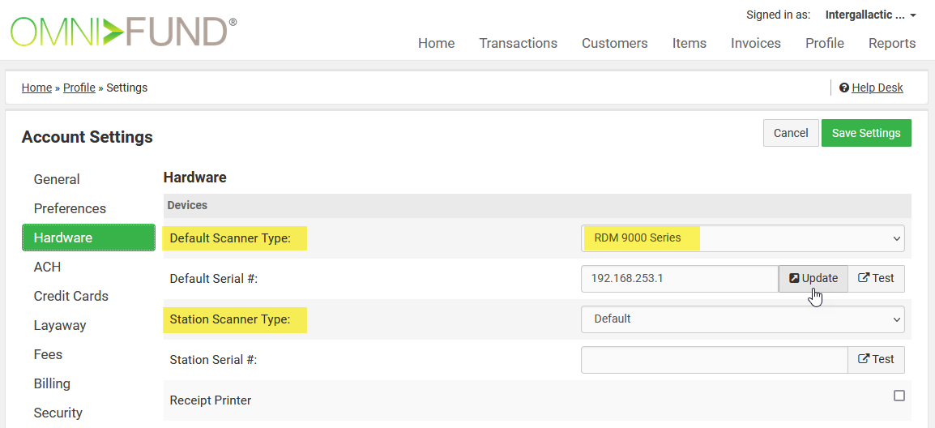Open Default Scanner Type dropdown
The image size is (935, 428).
tap(742, 238)
